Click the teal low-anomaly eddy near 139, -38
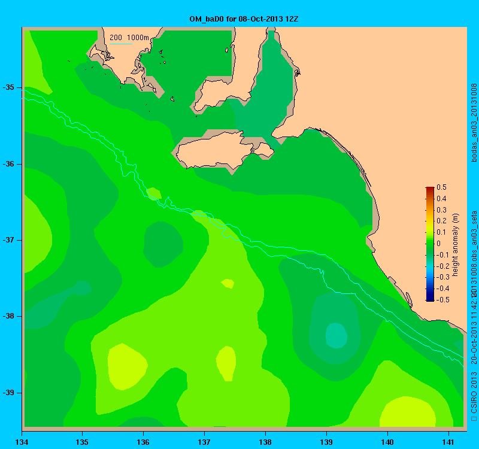Viewport: 479px width, 449px height. point(336,335)
